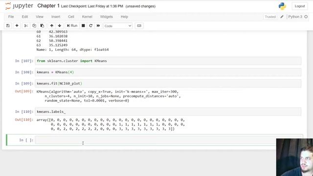
Task: Click output value 50.398441
Action: (x=58, y=41)
